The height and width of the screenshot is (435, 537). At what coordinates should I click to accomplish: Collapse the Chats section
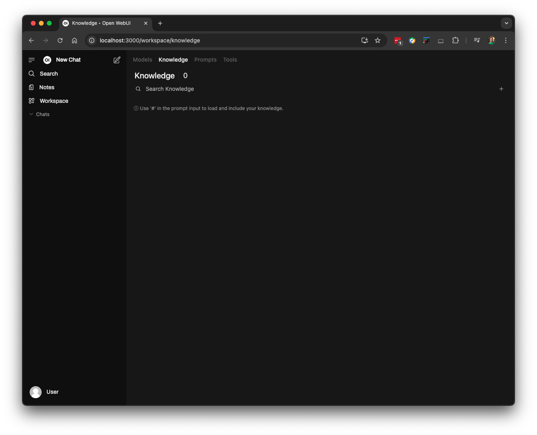coord(39,114)
